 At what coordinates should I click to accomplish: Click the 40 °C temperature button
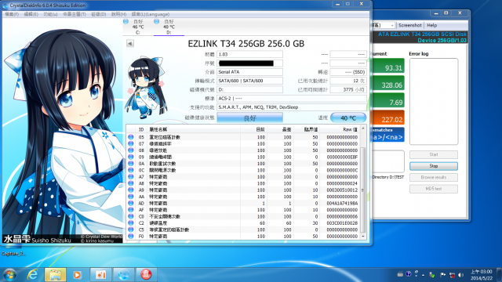click(x=348, y=117)
